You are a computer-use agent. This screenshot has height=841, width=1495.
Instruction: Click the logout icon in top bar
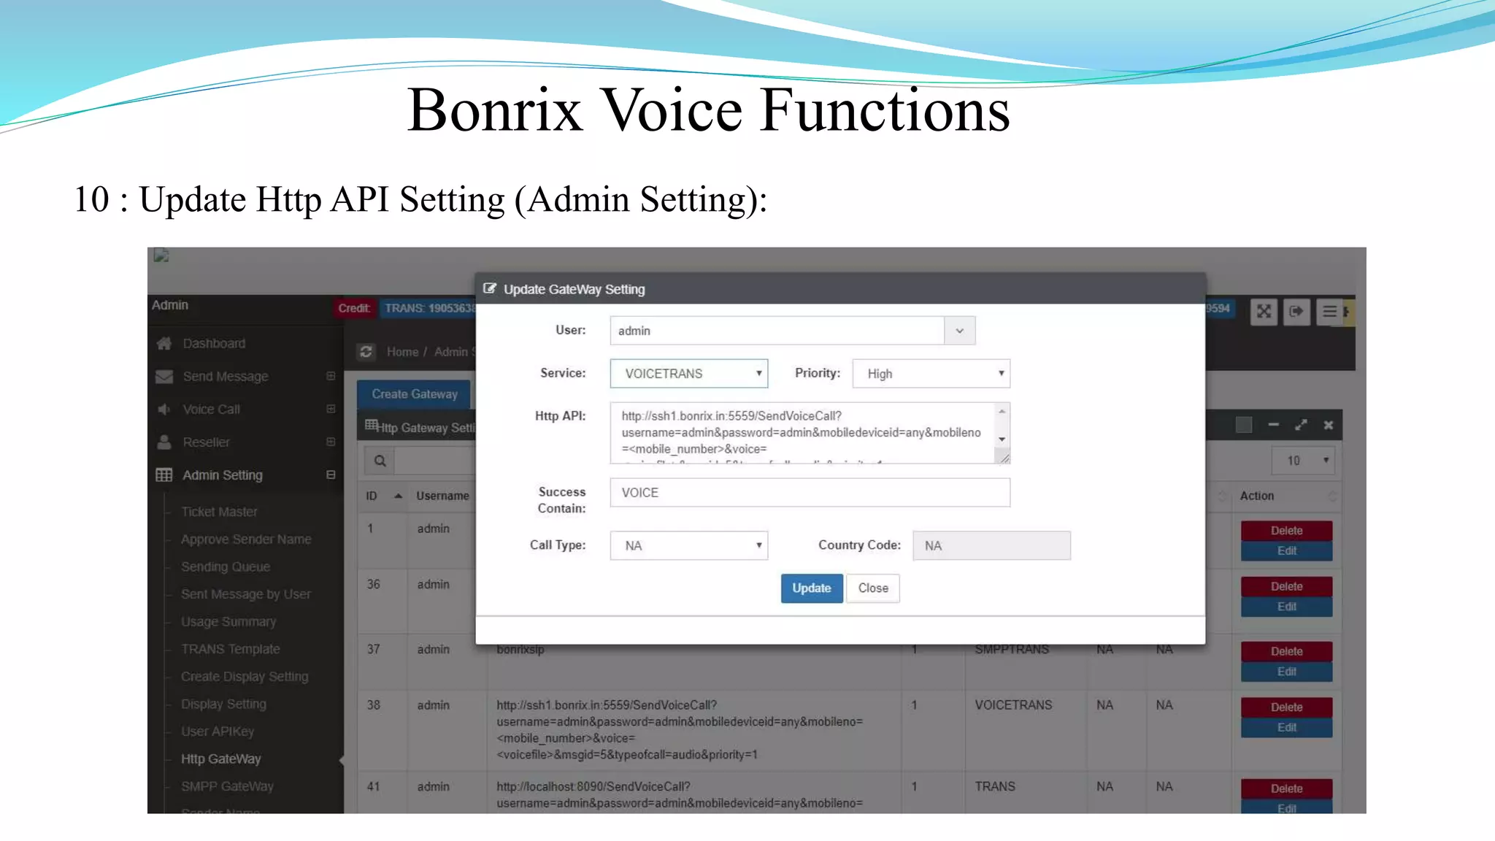coord(1296,312)
